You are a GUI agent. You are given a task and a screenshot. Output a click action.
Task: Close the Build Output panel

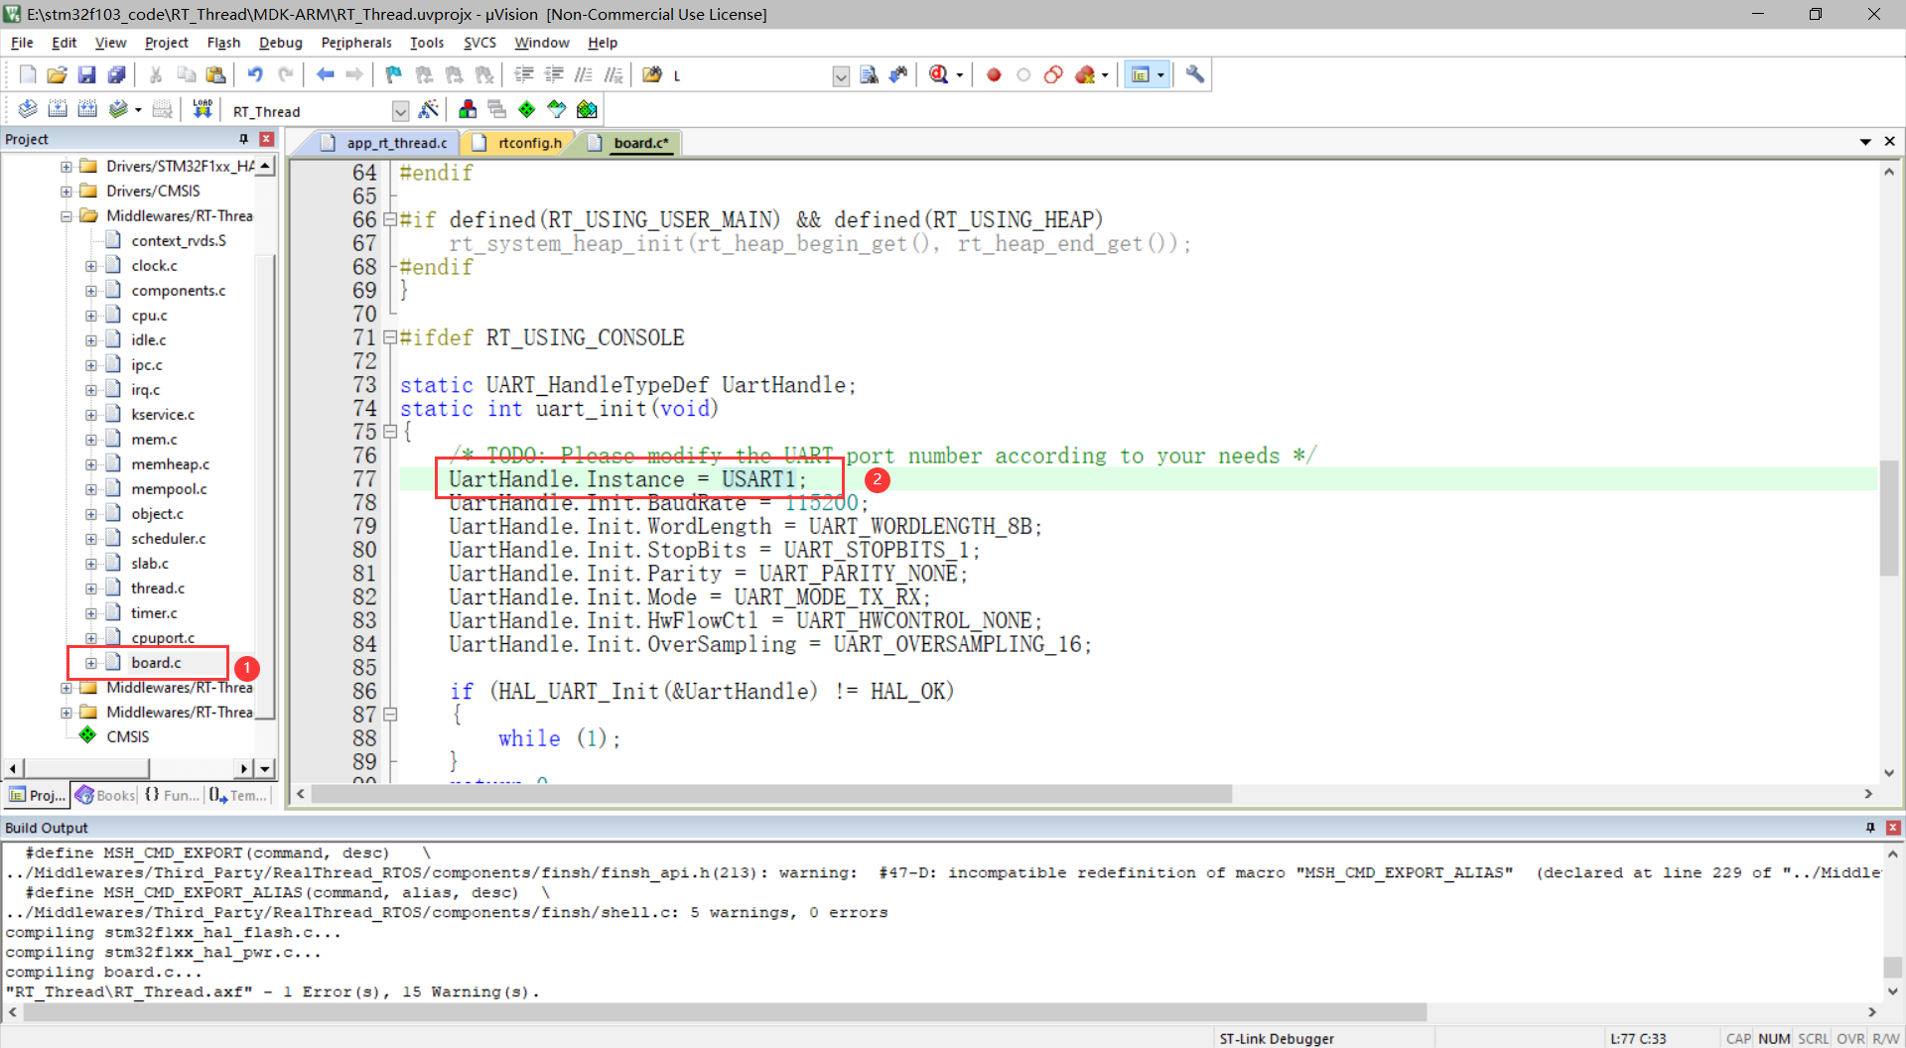click(1893, 828)
